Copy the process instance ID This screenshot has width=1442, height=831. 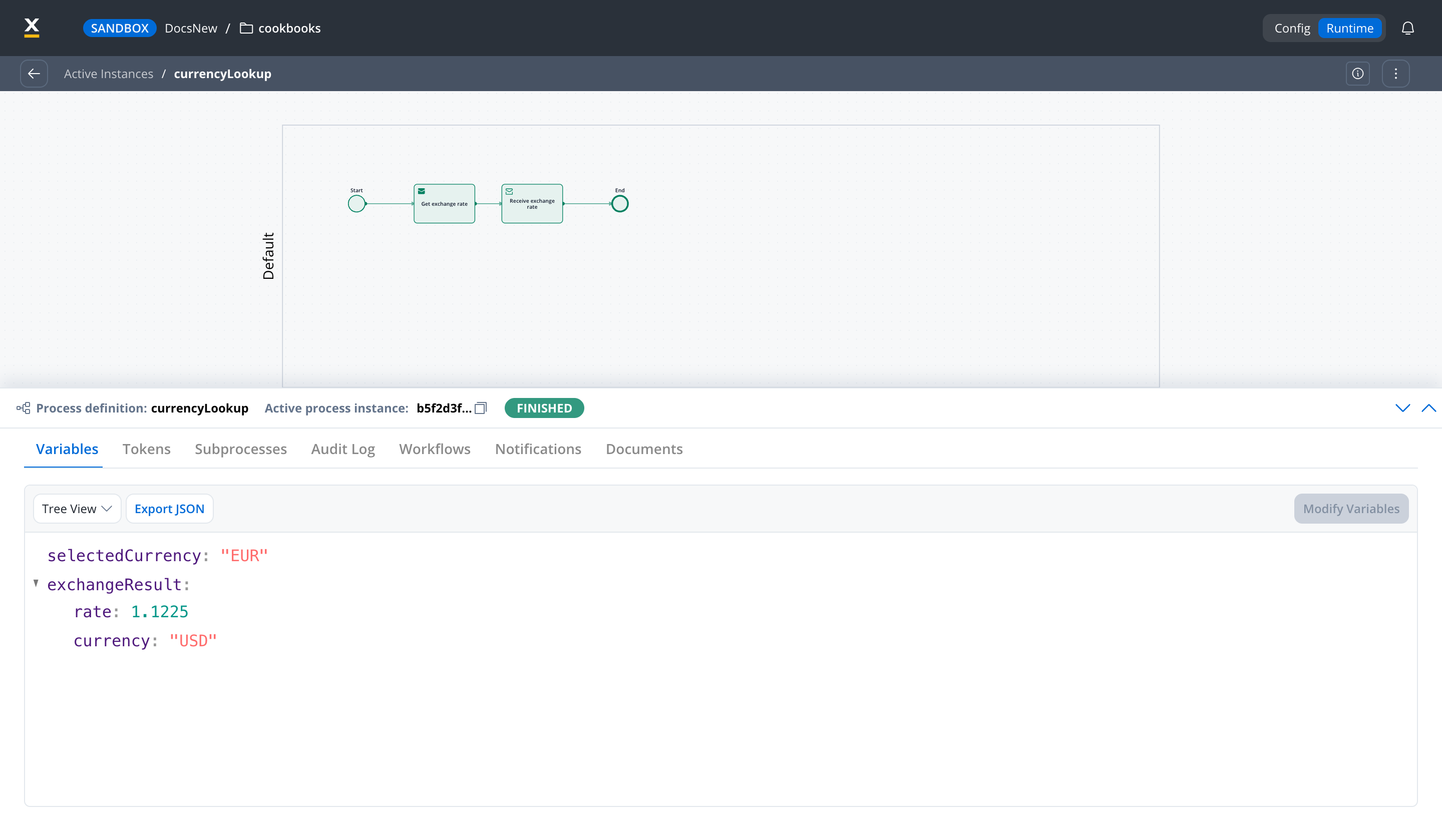(x=481, y=408)
